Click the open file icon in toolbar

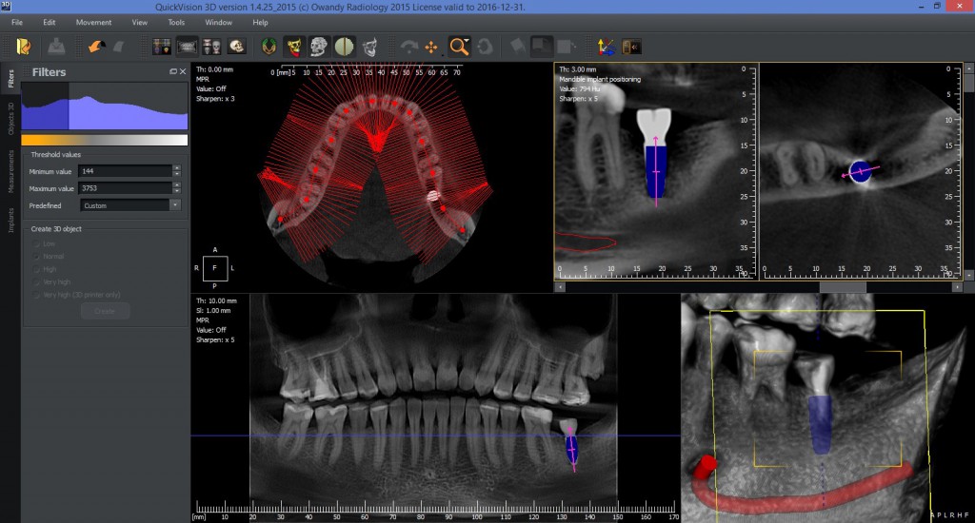tap(24, 46)
